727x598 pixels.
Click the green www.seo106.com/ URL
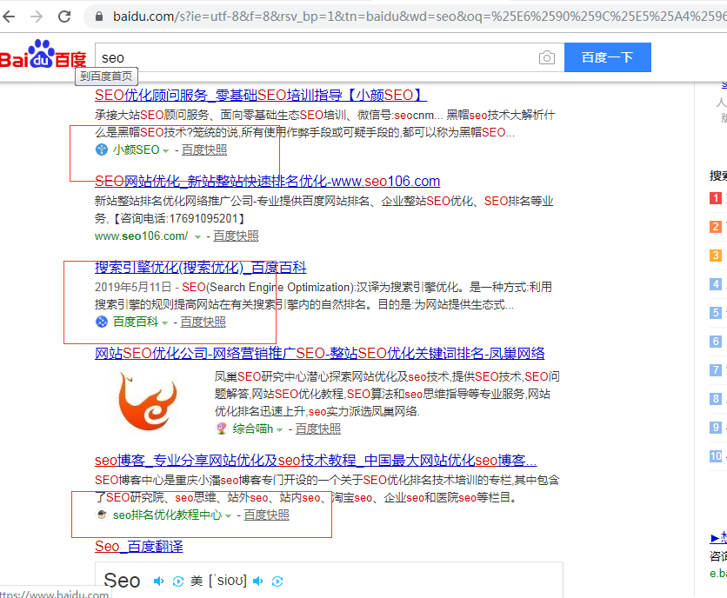pos(141,236)
